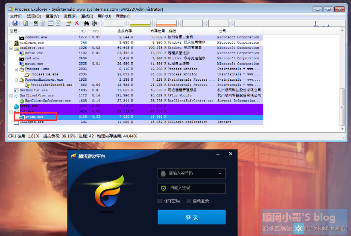Sort by the CPU column header
351x236 pixels.
(x=94, y=31)
